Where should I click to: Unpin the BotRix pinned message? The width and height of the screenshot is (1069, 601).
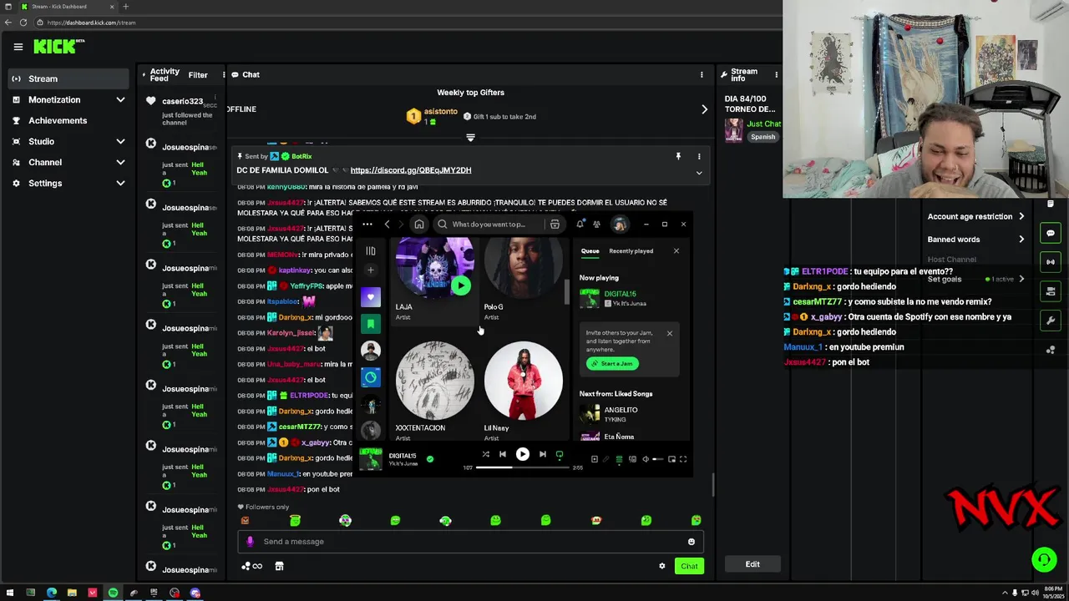click(x=678, y=156)
